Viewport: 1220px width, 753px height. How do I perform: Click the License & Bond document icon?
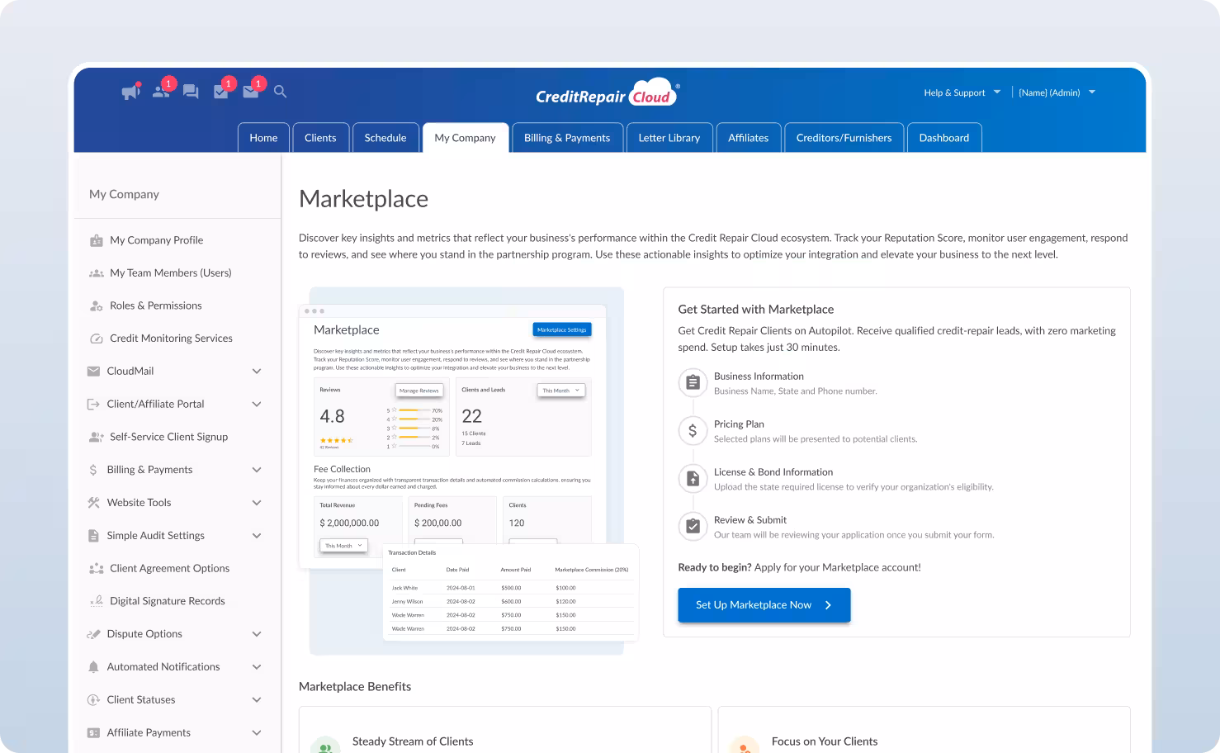[693, 478]
